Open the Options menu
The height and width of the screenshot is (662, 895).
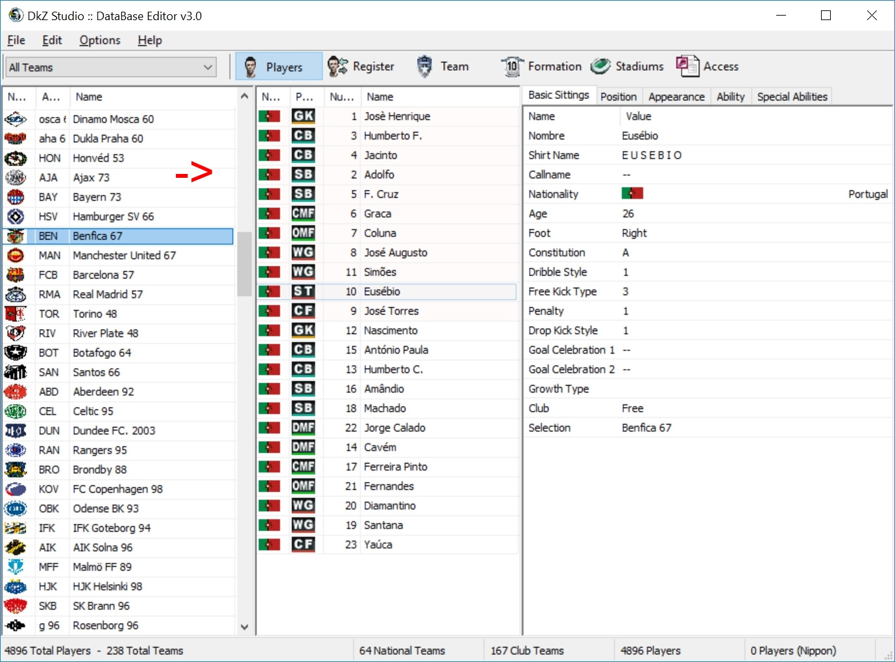(x=100, y=40)
